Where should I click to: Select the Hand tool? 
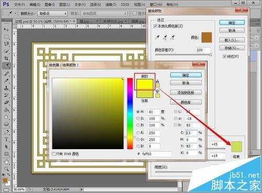6,162
